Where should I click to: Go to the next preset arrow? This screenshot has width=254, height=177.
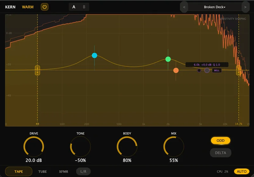tap(245, 7)
